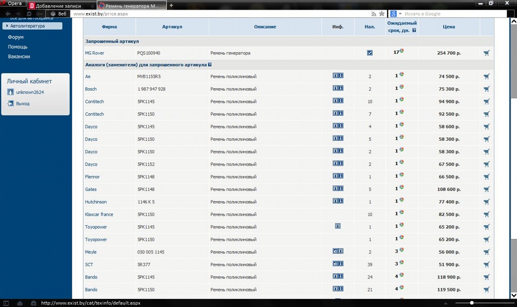Open the unknown2624 profile link
517x307 pixels.
(x=30, y=92)
